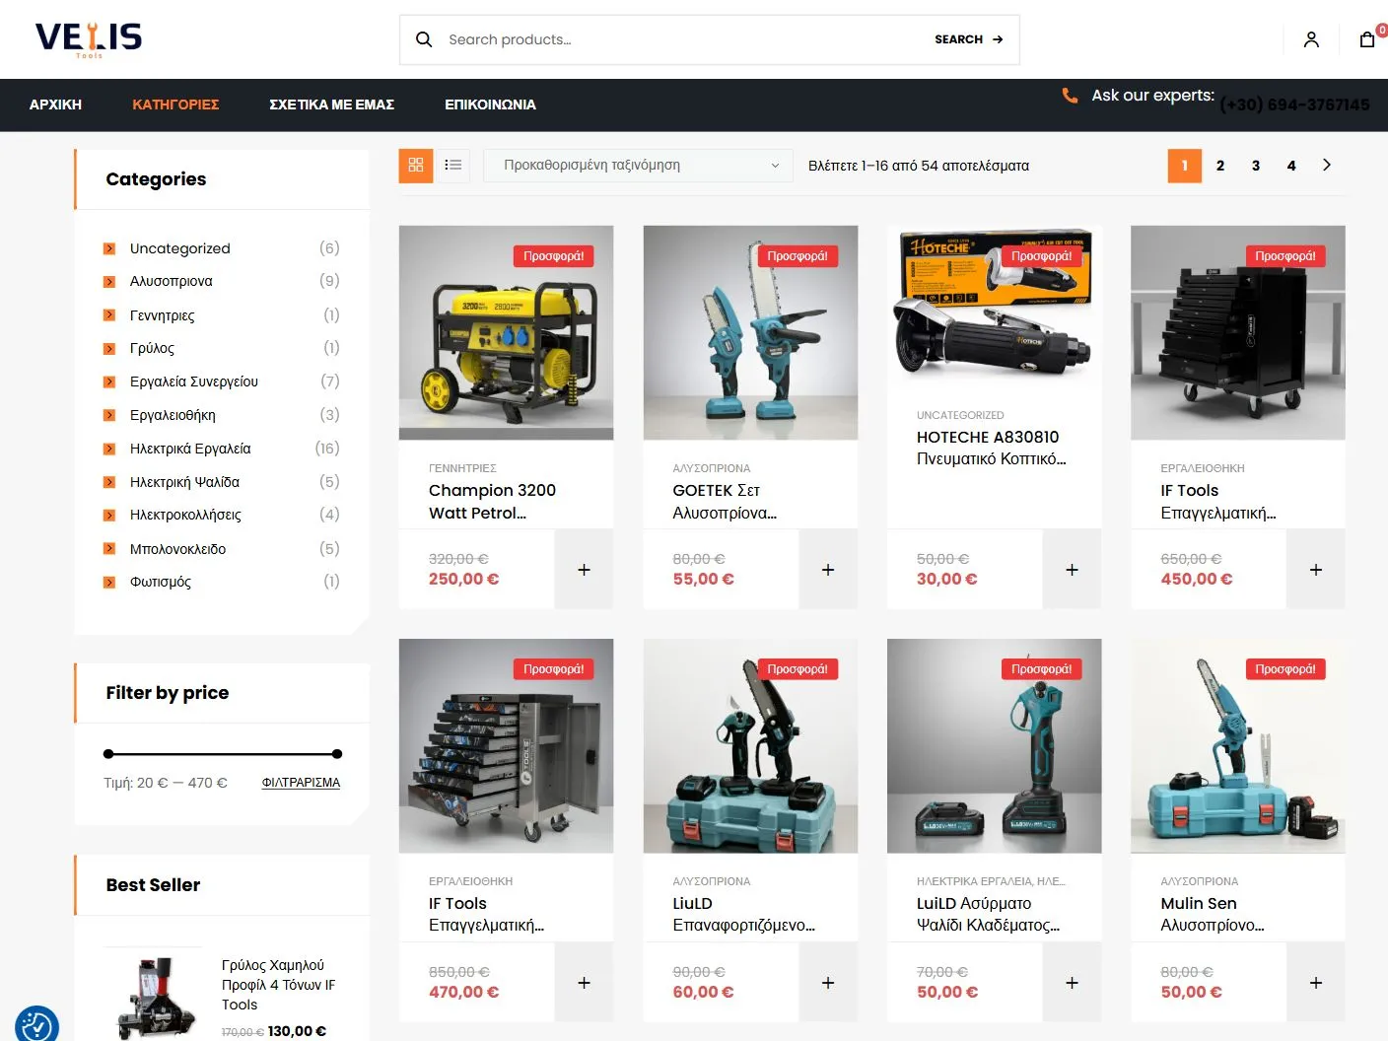The height and width of the screenshot is (1041, 1388).
Task: Click the Search products input field
Action: click(680, 39)
